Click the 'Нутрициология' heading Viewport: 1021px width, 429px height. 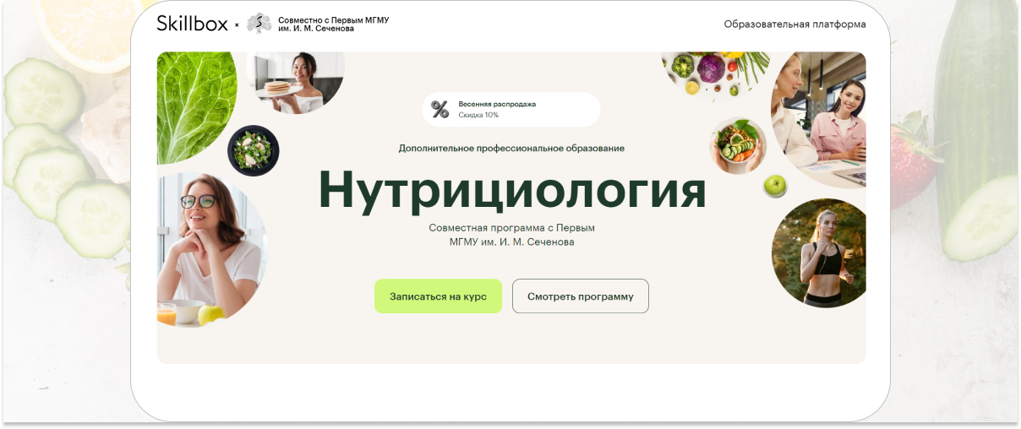point(511,190)
